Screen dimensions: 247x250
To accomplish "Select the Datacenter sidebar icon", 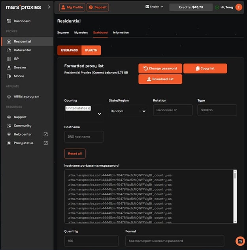I will 9,50.
